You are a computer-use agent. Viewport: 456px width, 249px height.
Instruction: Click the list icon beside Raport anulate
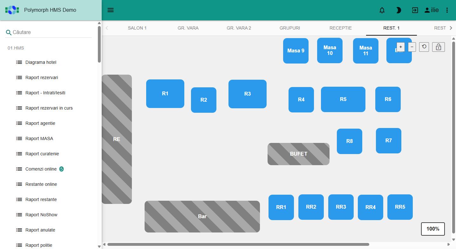coord(19,230)
